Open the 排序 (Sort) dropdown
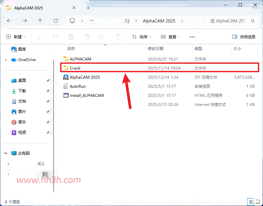Image resolution: width=263 pixels, height=206 pixels. click(142, 37)
